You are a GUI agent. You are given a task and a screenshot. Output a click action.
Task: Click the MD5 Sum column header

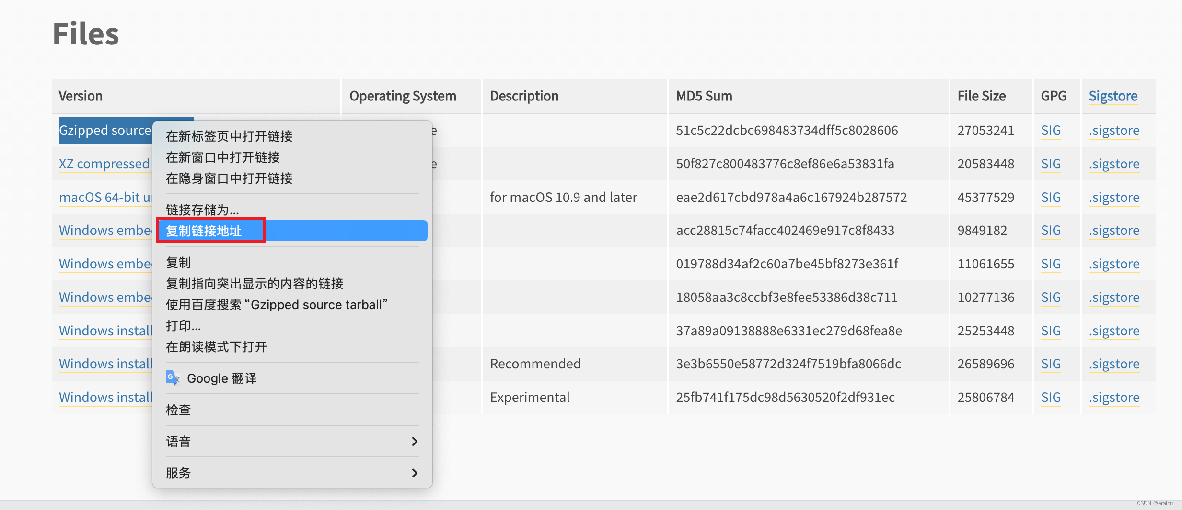pyautogui.click(x=704, y=96)
